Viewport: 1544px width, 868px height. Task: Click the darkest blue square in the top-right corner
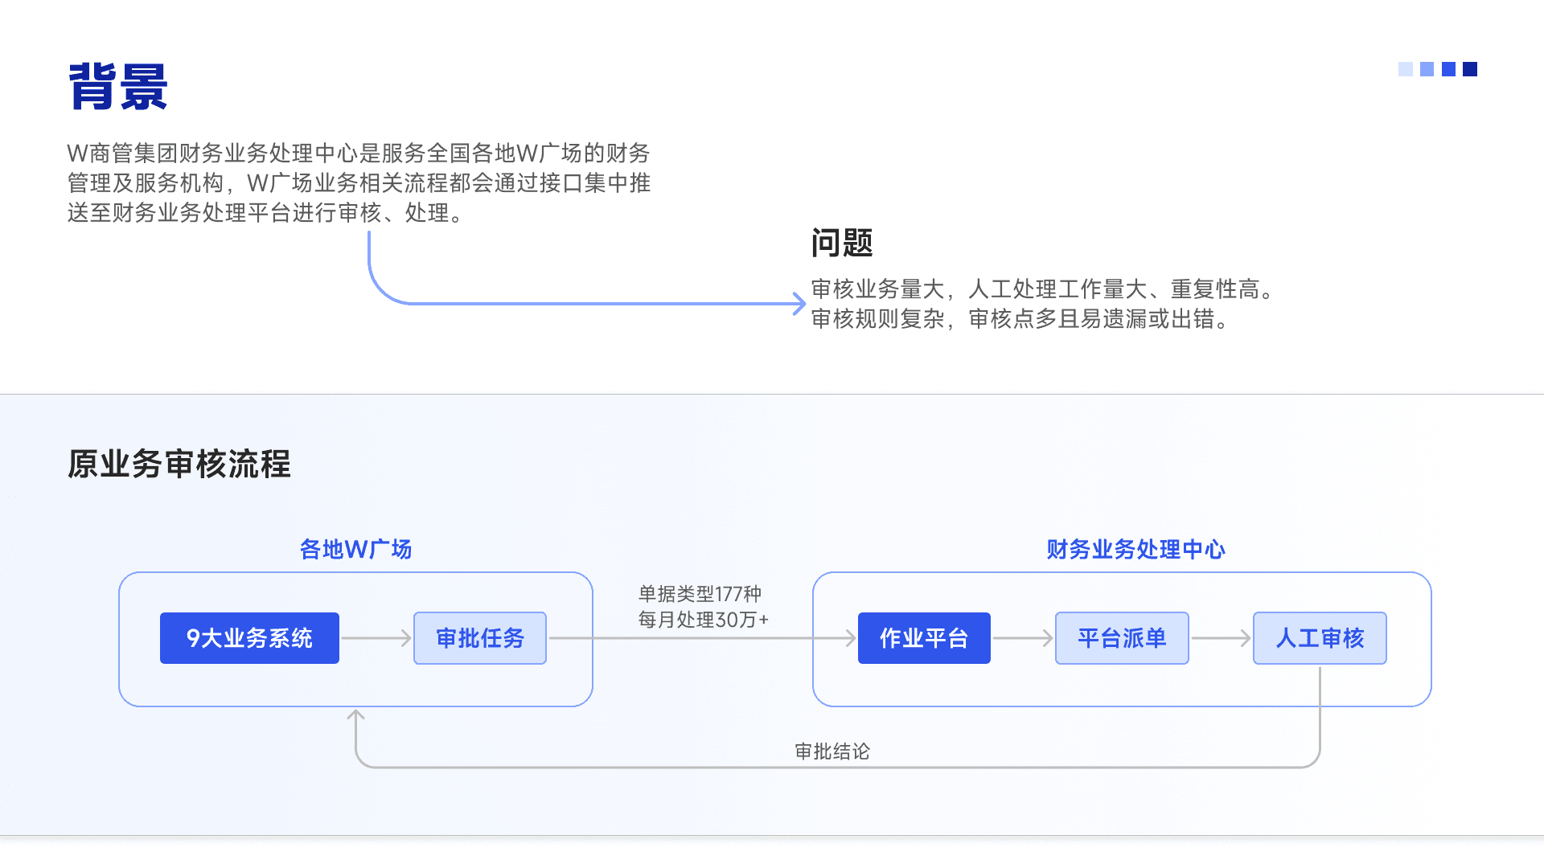(1470, 69)
